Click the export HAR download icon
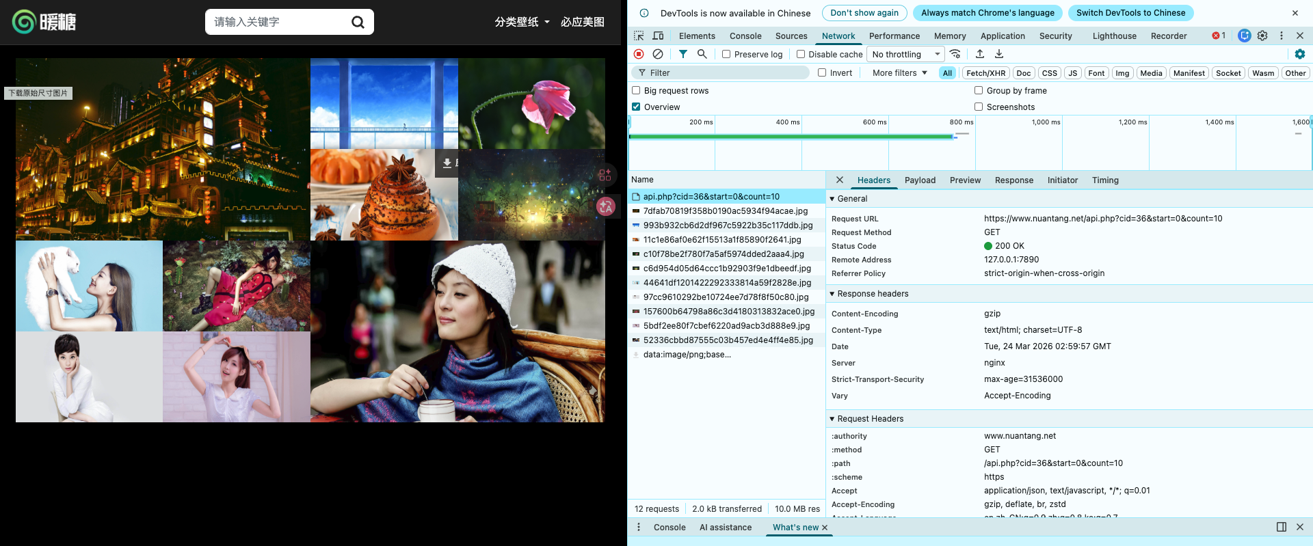 (x=999, y=54)
